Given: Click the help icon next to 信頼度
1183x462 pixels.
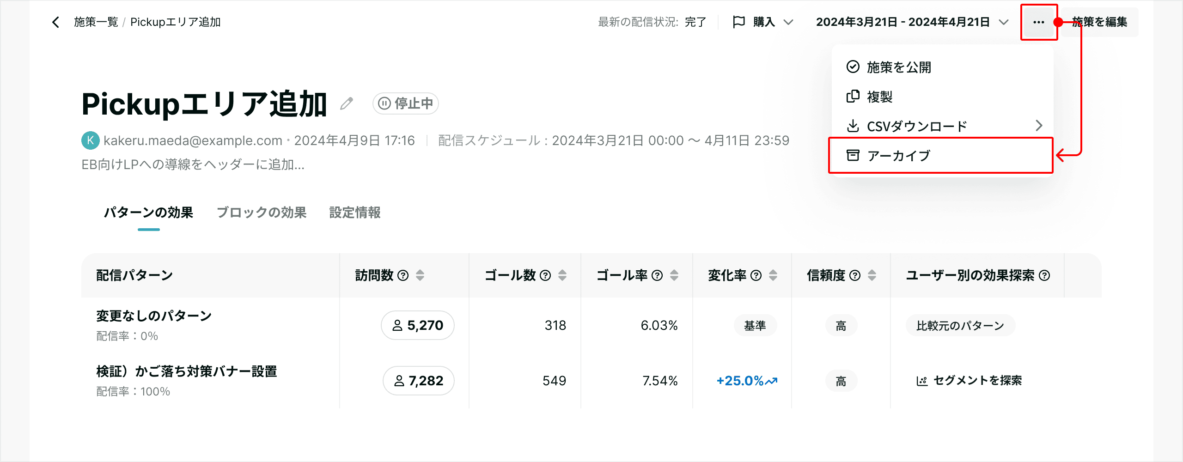Looking at the screenshot, I should [855, 276].
